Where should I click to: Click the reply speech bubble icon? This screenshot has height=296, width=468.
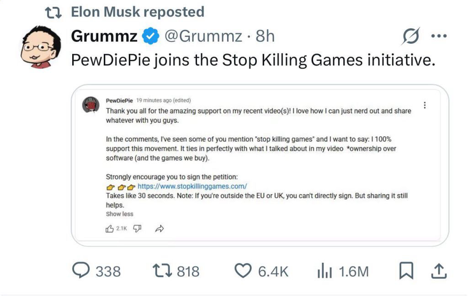tap(81, 270)
